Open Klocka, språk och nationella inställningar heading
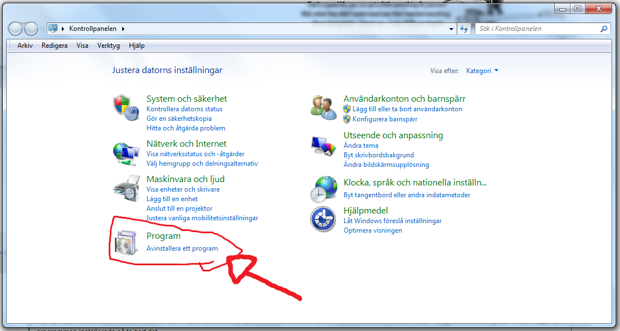620x331 pixels. [x=415, y=183]
